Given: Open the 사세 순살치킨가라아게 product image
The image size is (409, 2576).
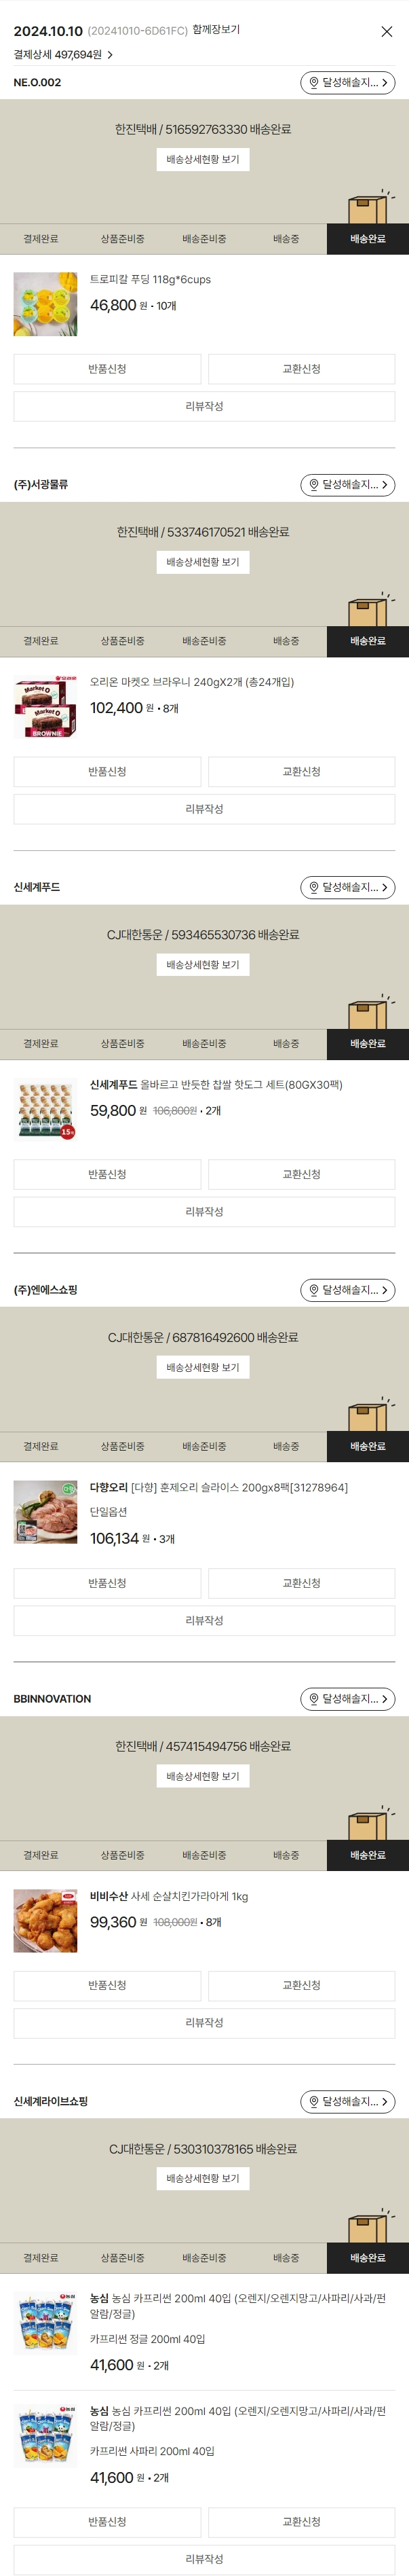Looking at the screenshot, I should click(45, 1921).
